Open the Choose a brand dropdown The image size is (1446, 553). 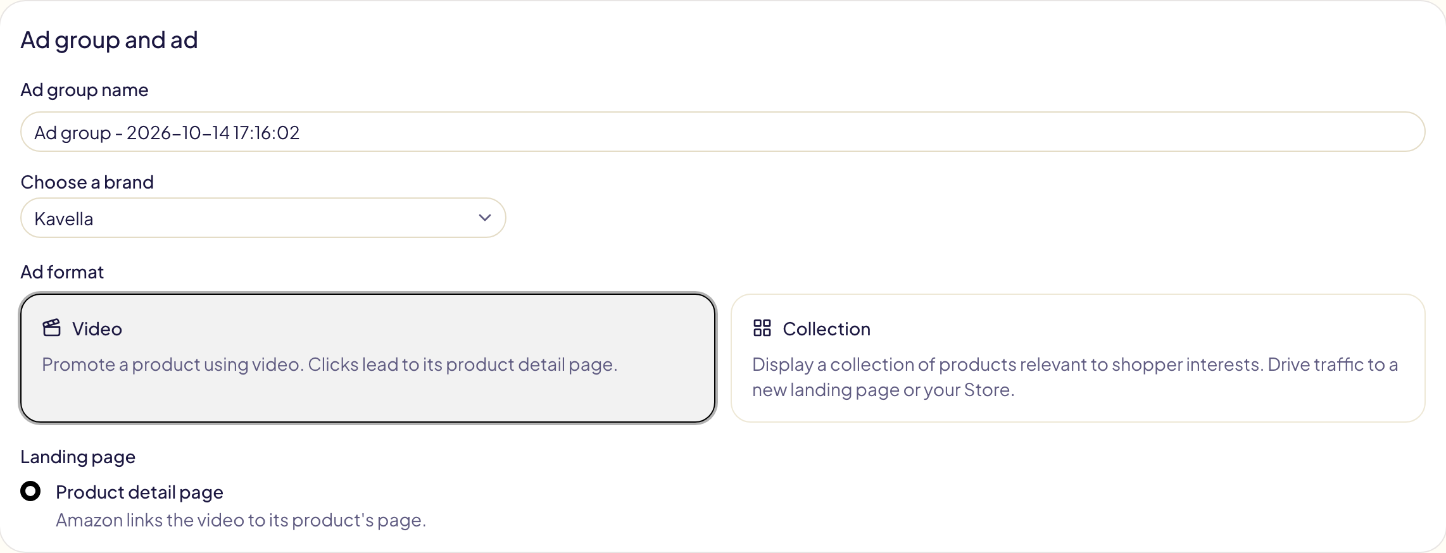click(x=263, y=218)
